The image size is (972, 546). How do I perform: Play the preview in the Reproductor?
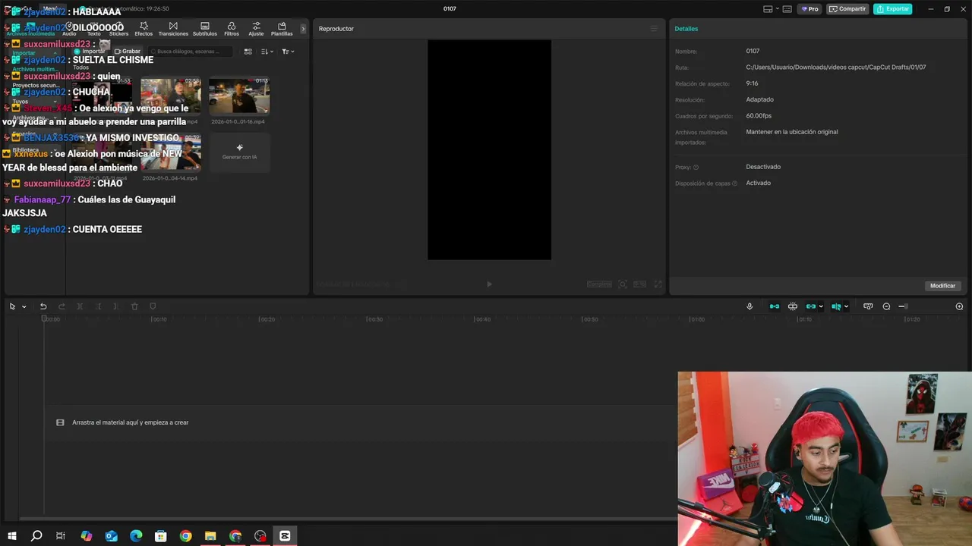point(489,284)
